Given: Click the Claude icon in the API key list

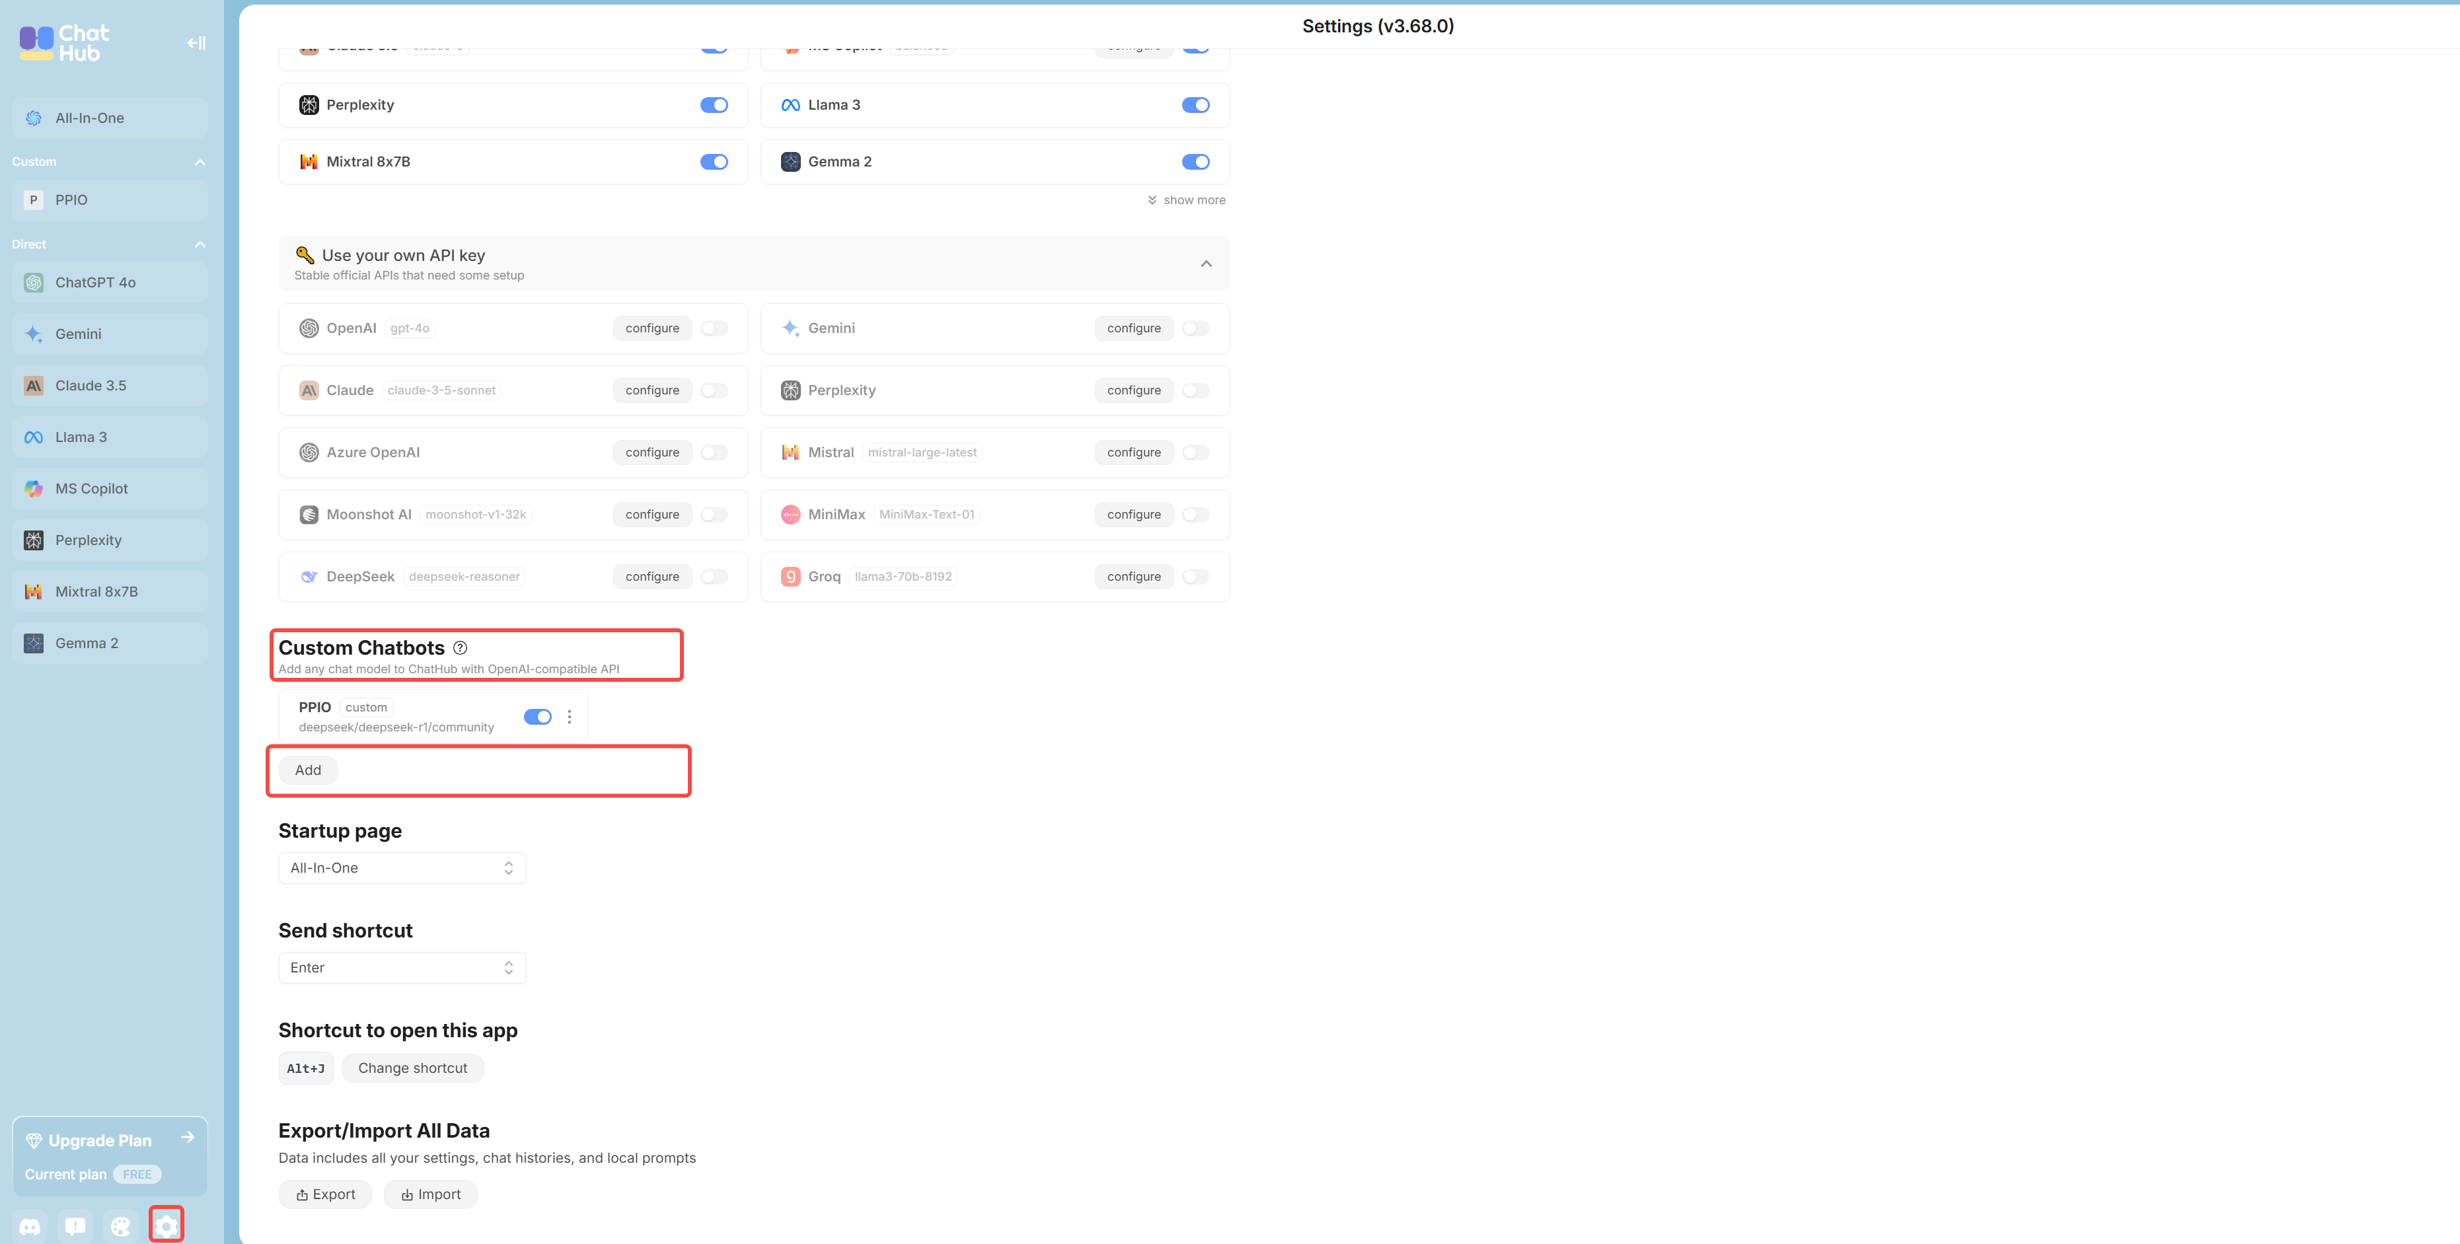Looking at the screenshot, I should click(x=309, y=390).
